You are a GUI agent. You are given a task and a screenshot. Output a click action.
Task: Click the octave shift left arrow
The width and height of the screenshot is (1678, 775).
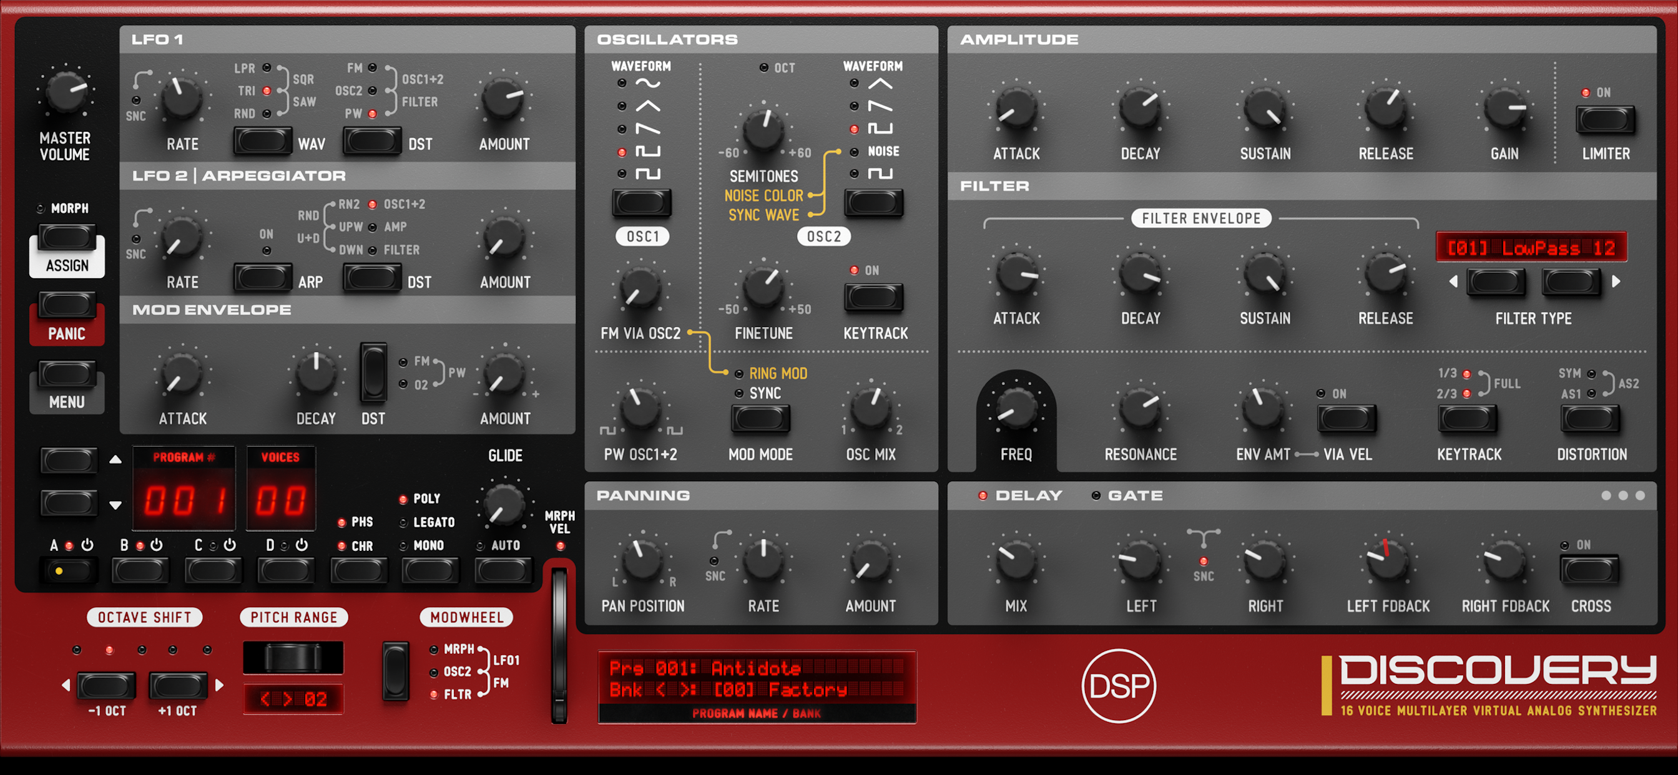pos(66,685)
